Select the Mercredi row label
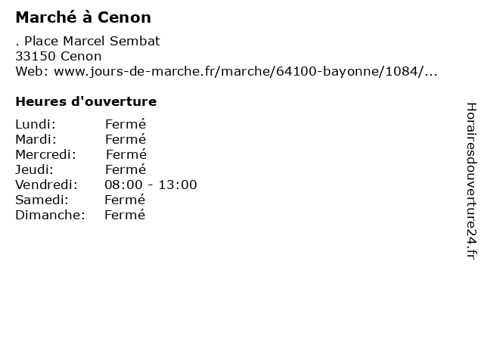Viewport: 484px width, 363px height. (x=45, y=154)
